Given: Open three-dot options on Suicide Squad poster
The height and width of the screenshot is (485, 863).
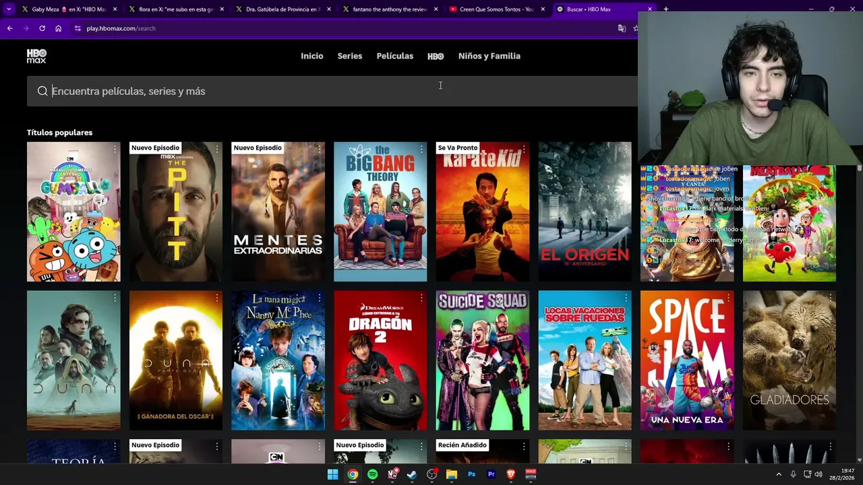Looking at the screenshot, I should 524,297.
